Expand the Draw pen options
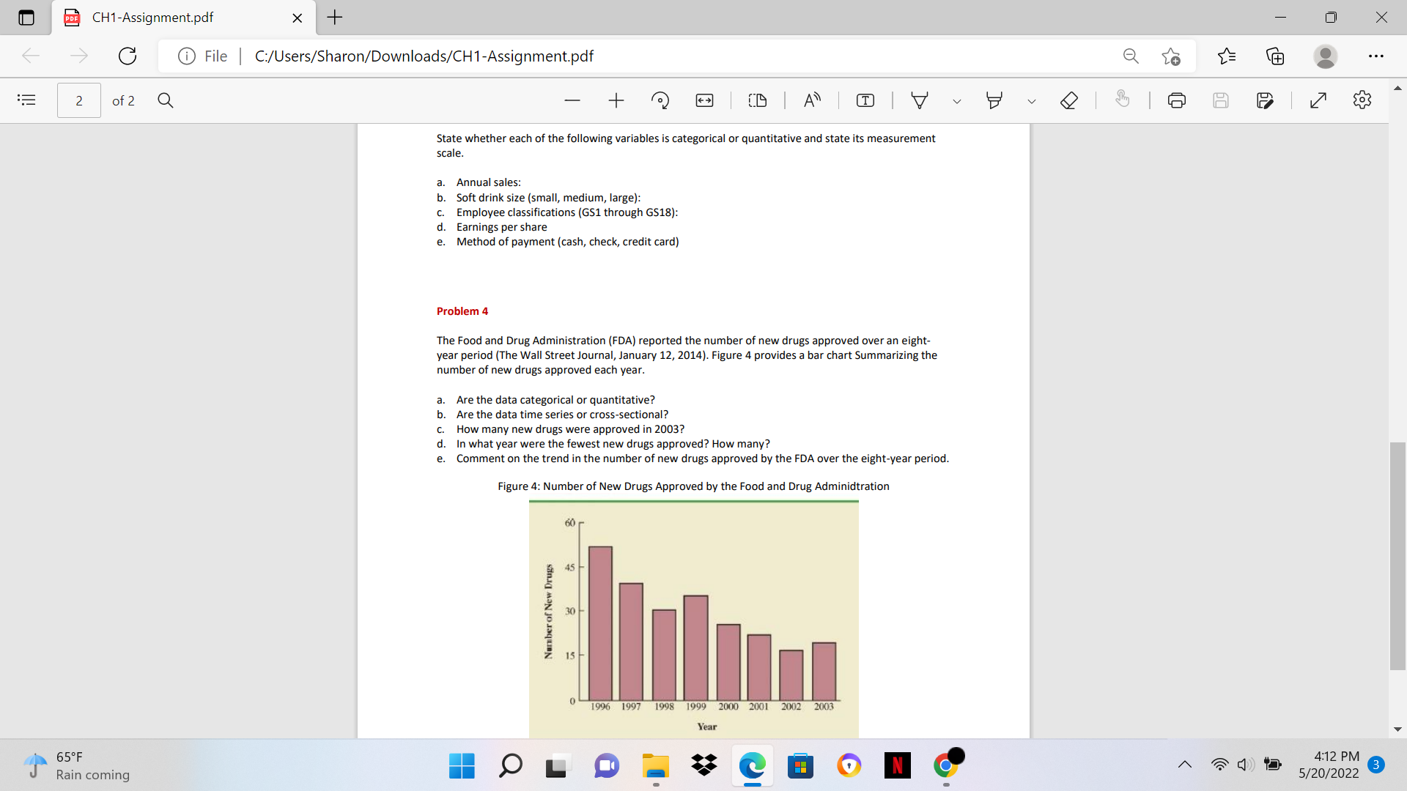The image size is (1407, 791). [956, 100]
